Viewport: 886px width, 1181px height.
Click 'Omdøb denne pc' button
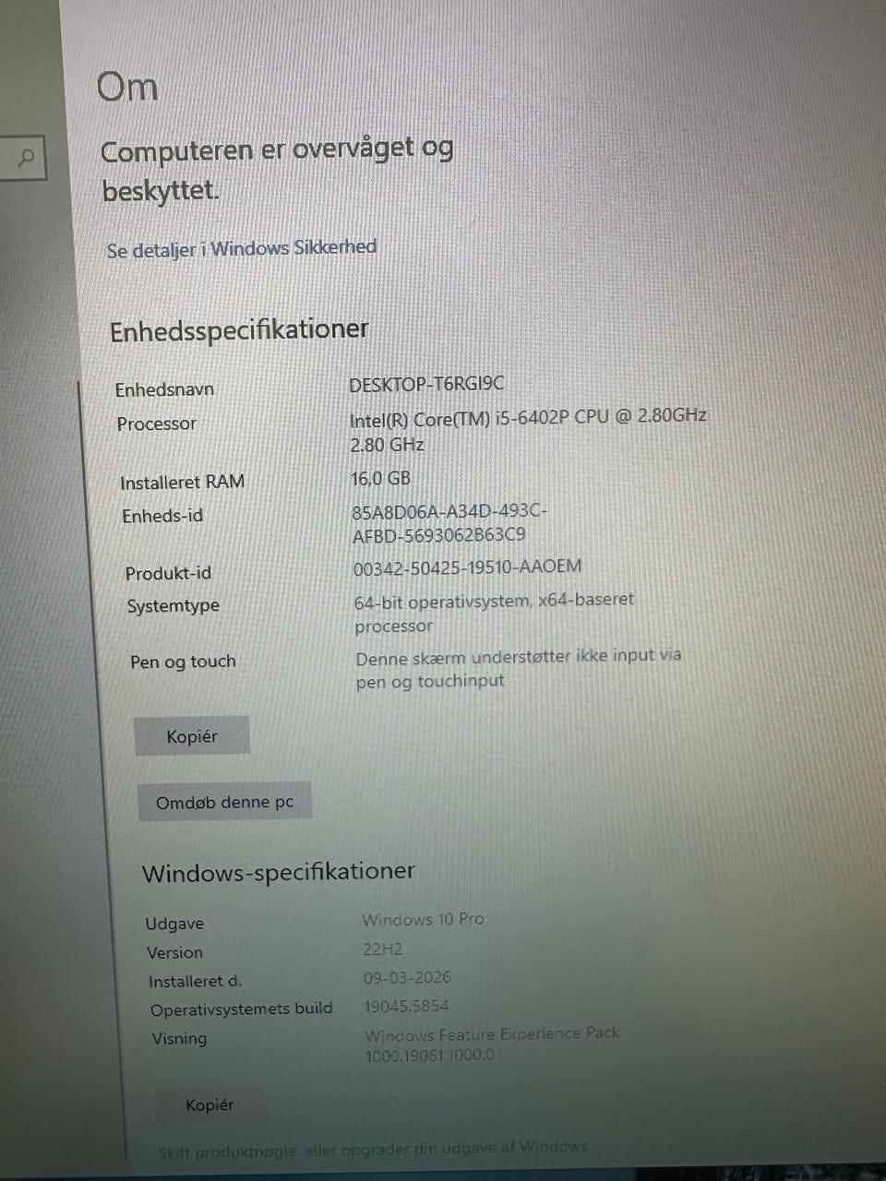coord(224,802)
